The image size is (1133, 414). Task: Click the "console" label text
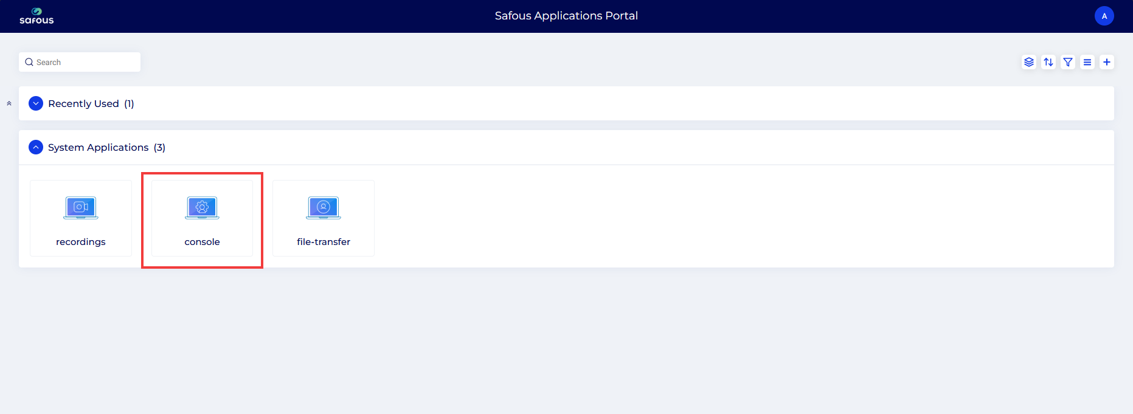202,242
